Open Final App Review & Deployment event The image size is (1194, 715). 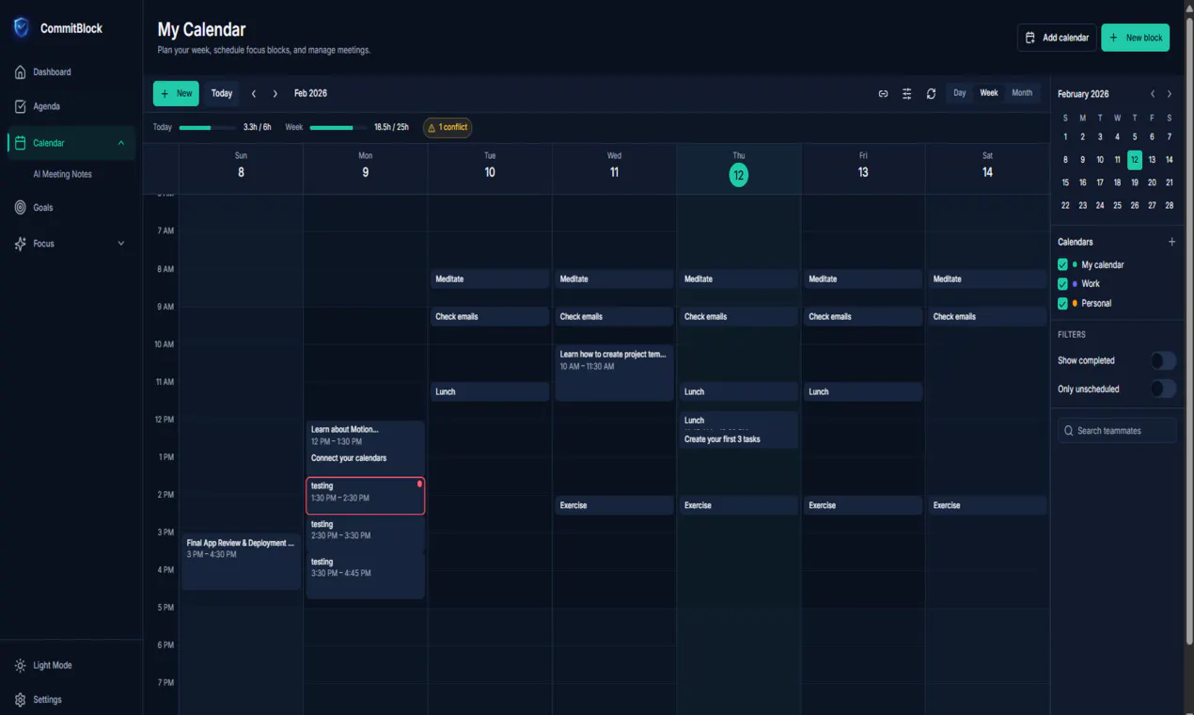coord(241,562)
